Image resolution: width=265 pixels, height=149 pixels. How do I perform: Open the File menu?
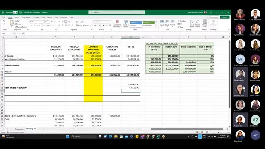pos(4,17)
